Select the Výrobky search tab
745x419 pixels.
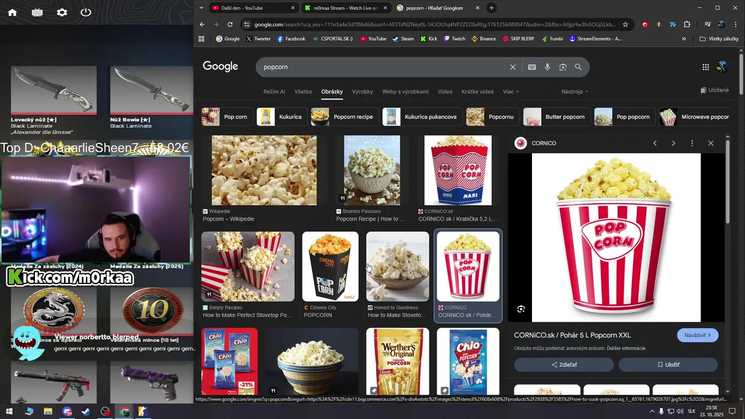click(x=363, y=91)
